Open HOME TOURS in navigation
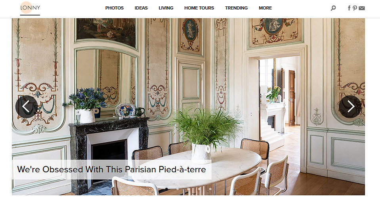The width and height of the screenshot is (380, 204). pos(199,8)
